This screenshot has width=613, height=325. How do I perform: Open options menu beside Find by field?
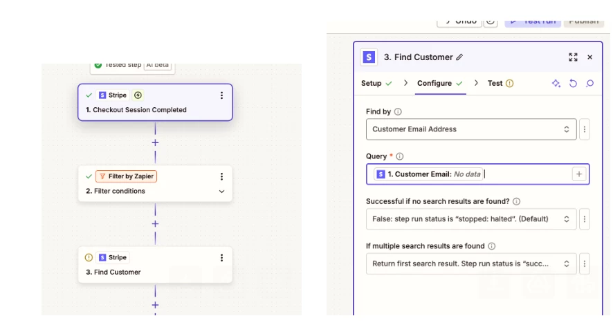[x=585, y=129]
